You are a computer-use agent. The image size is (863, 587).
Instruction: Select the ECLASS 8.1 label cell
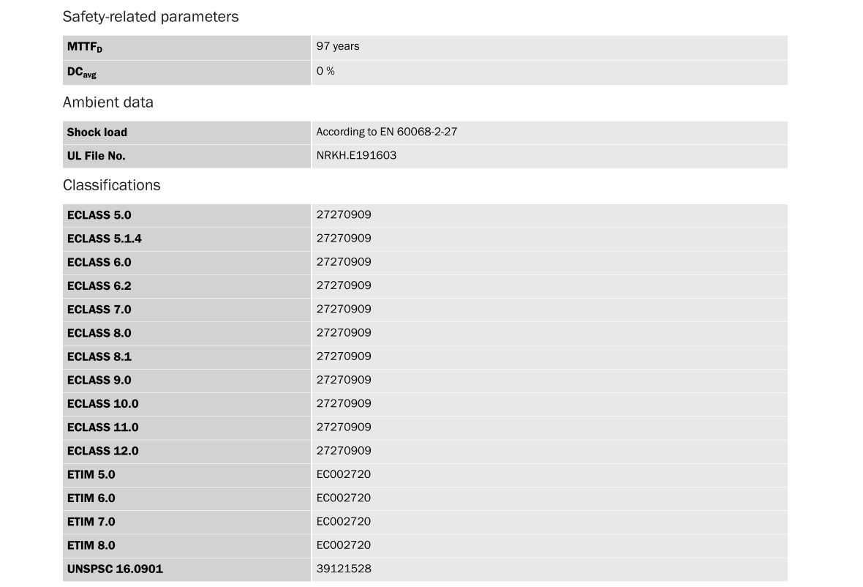(x=99, y=356)
